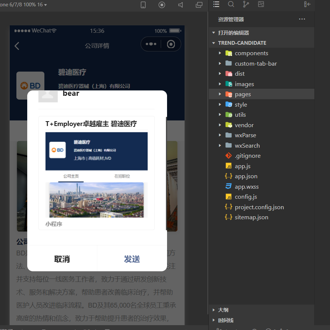Open the device model dropdown
The height and width of the screenshot is (330, 330).
23,4
